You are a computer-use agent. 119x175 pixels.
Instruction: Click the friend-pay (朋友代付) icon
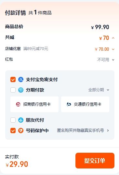21,120
